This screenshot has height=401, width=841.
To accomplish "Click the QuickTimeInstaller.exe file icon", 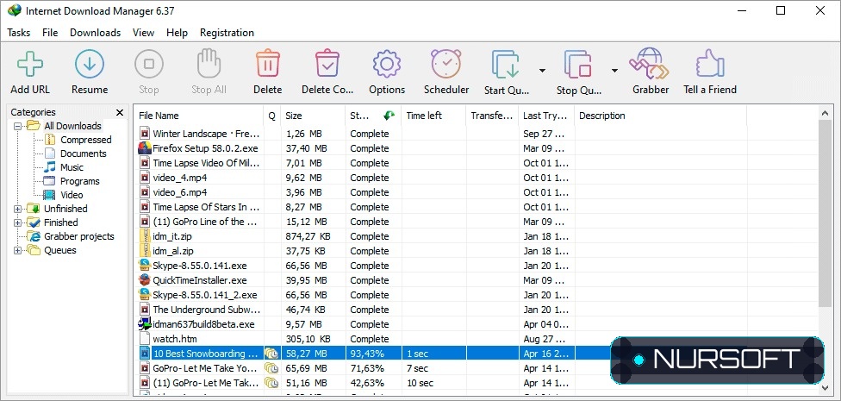I will click(x=144, y=280).
